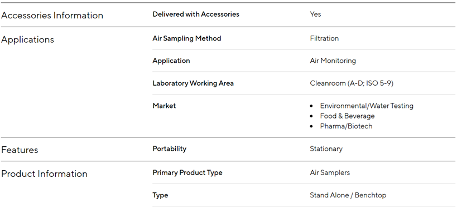Click the Stationary value
Image resolution: width=457 pixels, height=208 pixels.
[x=326, y=148]
